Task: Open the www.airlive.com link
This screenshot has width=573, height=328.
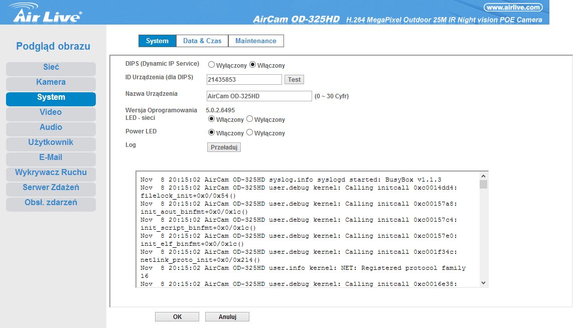Action: pos(513,8)
